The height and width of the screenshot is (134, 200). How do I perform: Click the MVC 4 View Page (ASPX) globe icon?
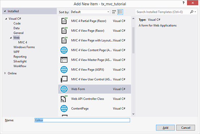(64, 70)
